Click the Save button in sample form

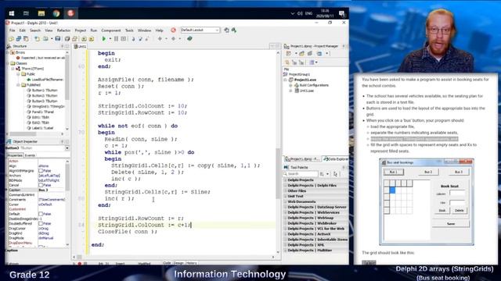451,224
